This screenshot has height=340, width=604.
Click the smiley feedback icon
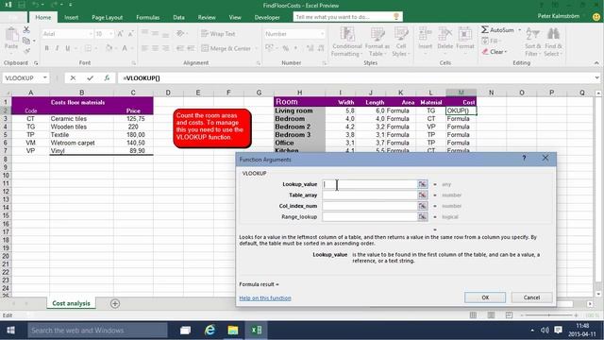point(596,17)
